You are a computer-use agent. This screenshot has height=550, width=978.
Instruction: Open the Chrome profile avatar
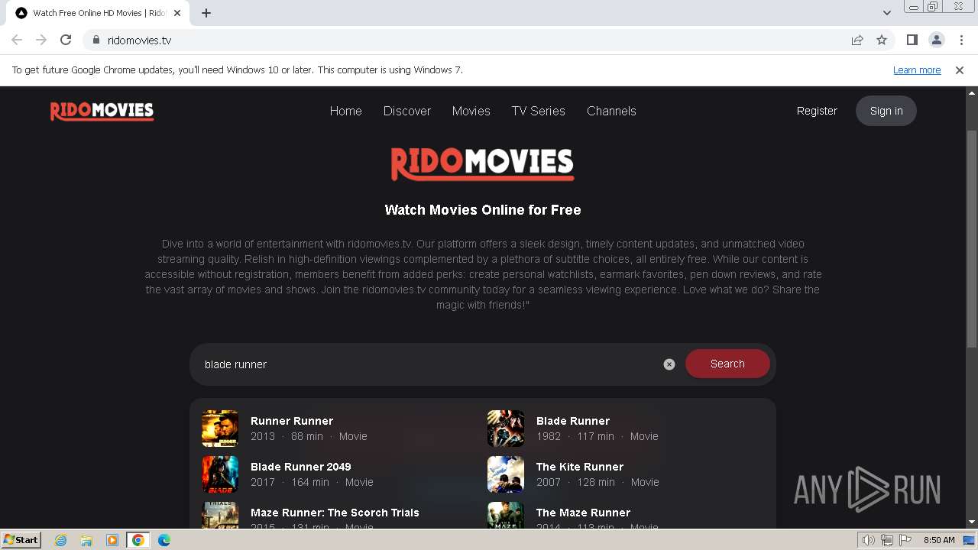pos(937,40)
